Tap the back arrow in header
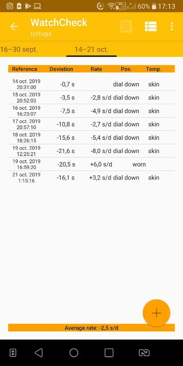The width and height of the screenshot is (183, 366). 14,27
